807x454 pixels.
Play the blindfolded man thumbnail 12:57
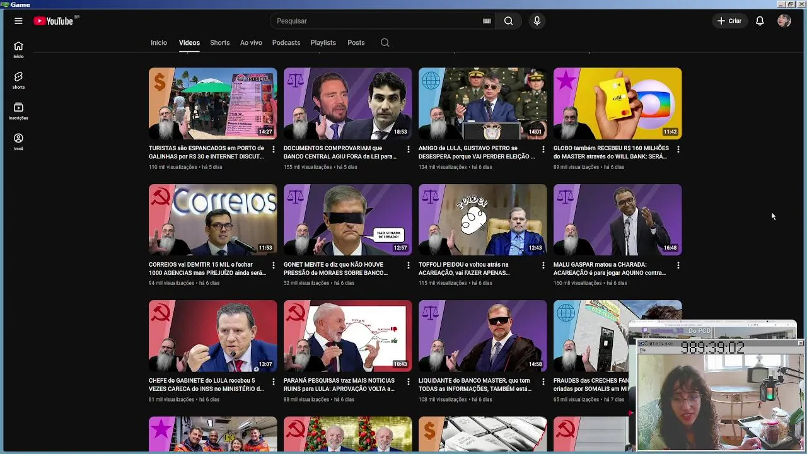(347, 219)
